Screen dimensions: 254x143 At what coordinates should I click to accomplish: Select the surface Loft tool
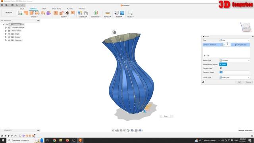pyautogui.click(x=43, y=13)
